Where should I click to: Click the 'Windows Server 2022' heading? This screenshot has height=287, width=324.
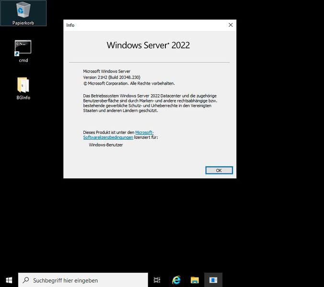[148, 45]
